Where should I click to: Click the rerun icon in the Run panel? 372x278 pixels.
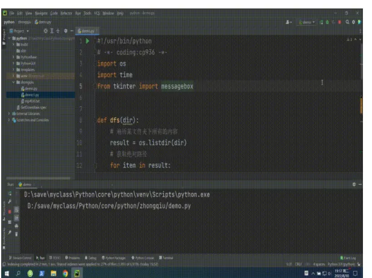pos(10,194)
